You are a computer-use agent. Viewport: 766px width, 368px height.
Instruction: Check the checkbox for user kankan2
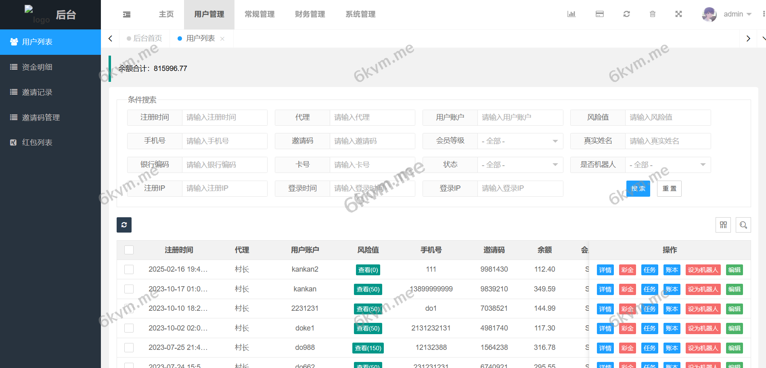pos(129,269)
